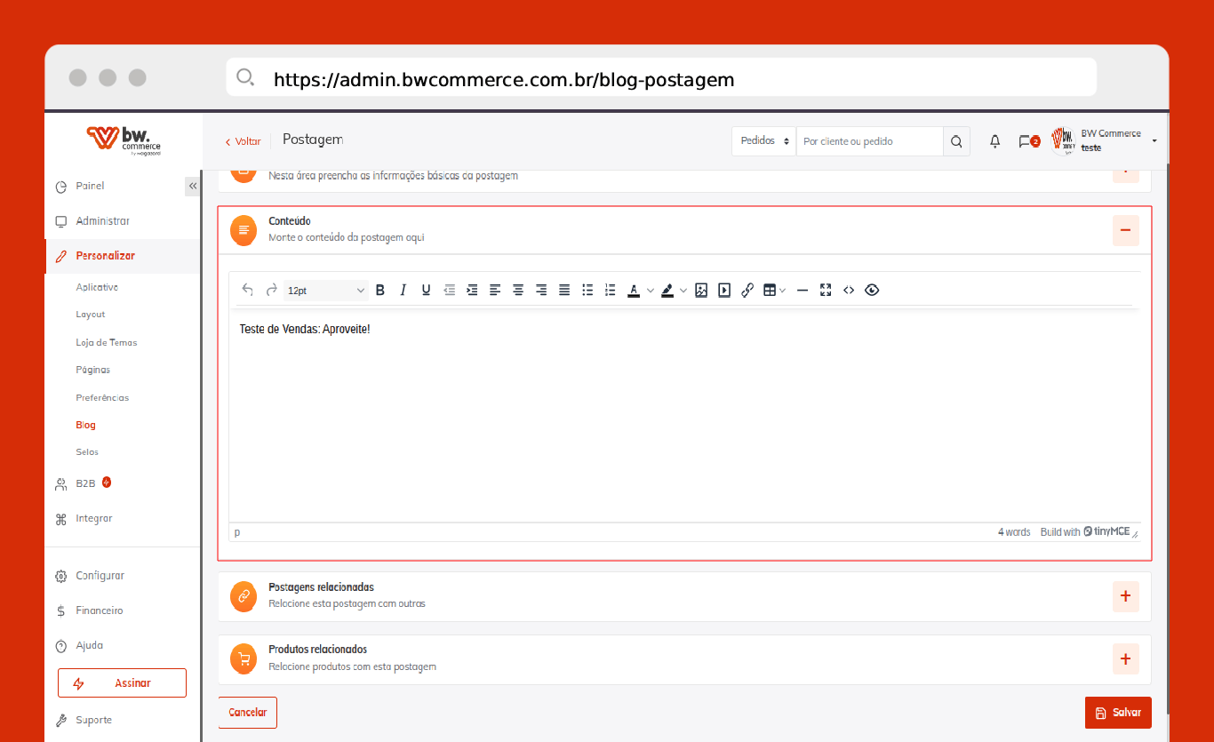Align text to the right
The image size is (1214, 742).
coord(541,290)
